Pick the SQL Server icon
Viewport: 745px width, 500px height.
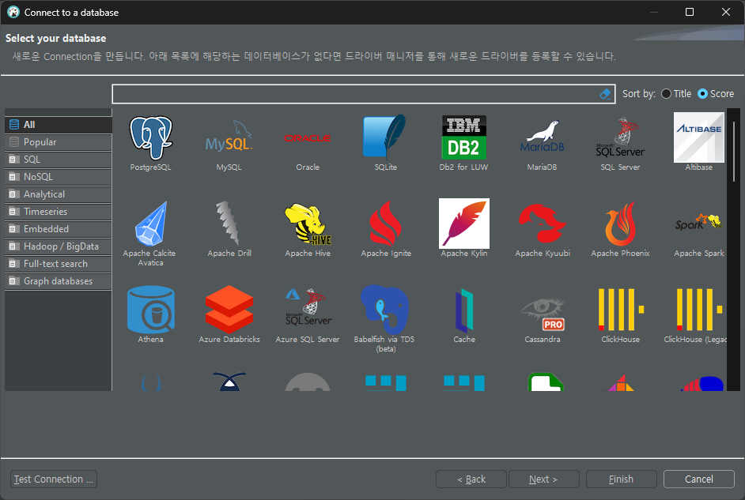[x=620, y=137]
